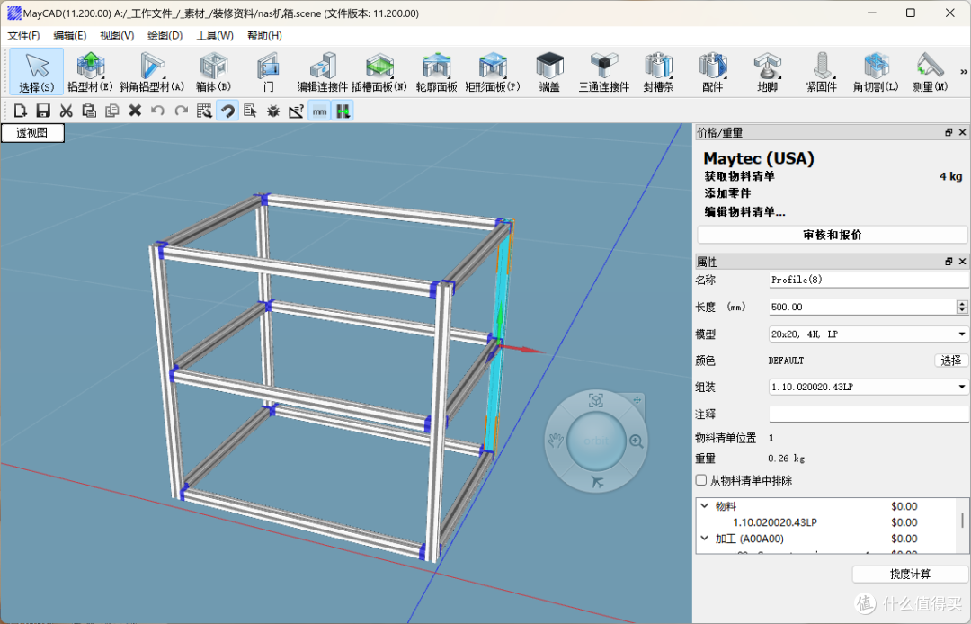Choose the 铝型材(E) profile tool

[x=91, y=72]
